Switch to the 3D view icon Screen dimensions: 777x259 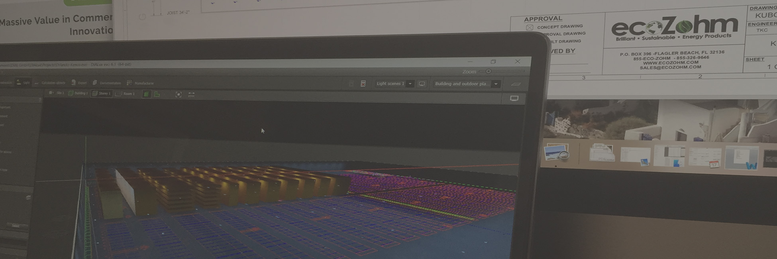147,94
